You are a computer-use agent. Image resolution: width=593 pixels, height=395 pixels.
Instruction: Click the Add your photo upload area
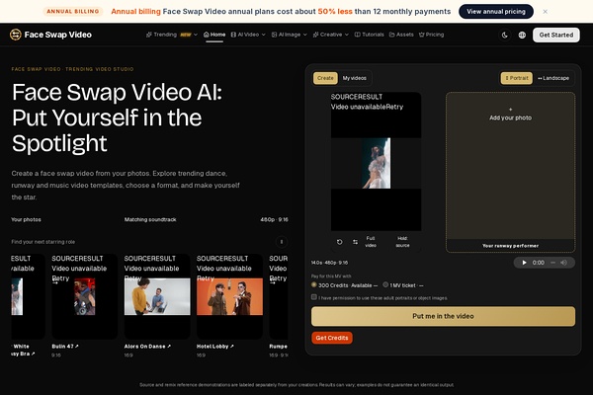click(x=510, y=172)
